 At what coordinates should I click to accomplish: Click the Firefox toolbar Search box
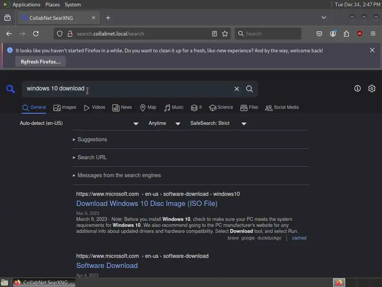268,34
